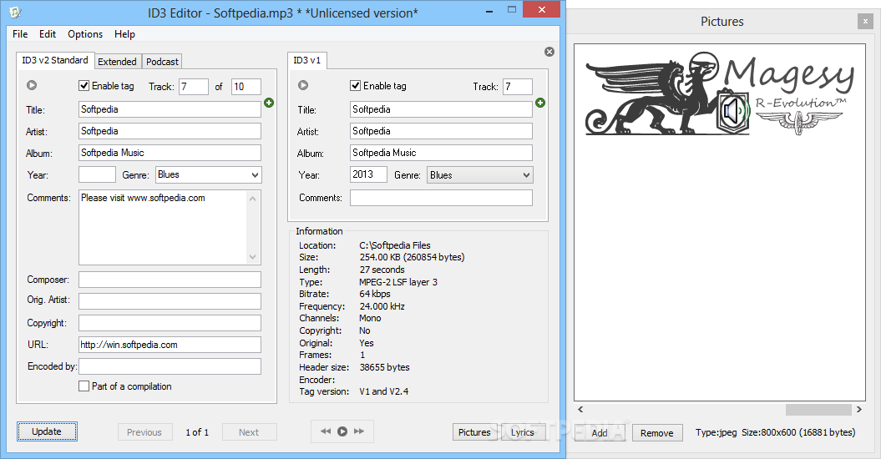Select the ID3 v1 tab
The width and height of the screenshot is (881, 459).
(307, 60)
